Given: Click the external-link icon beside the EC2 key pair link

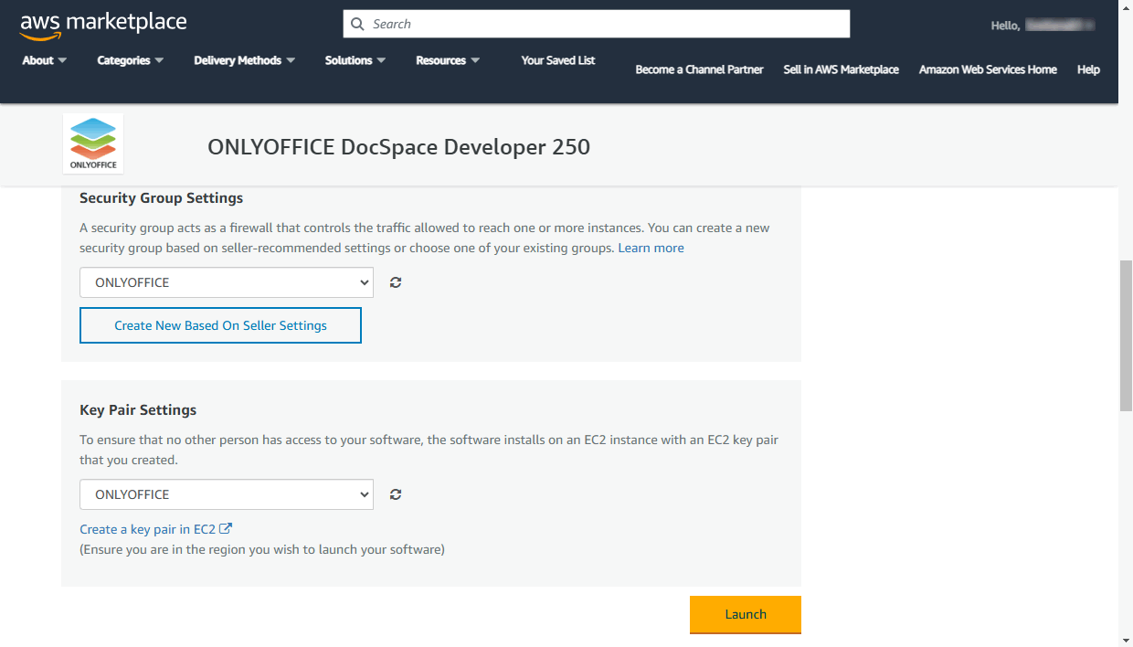Looking at the screenshot, I should coord(227,527).
